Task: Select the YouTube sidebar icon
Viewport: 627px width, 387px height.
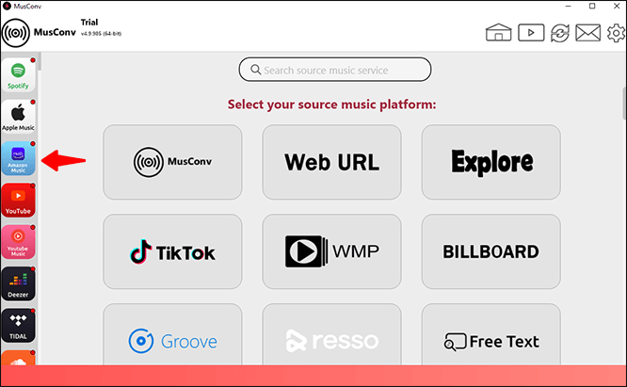Action: click(18, 201)
